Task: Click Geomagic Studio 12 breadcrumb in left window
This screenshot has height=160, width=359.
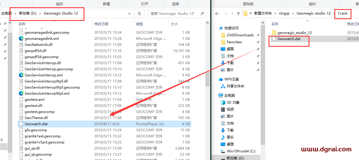Action: point(61,13)
